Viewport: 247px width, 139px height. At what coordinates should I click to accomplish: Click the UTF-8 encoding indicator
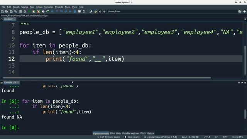(207, 137)
